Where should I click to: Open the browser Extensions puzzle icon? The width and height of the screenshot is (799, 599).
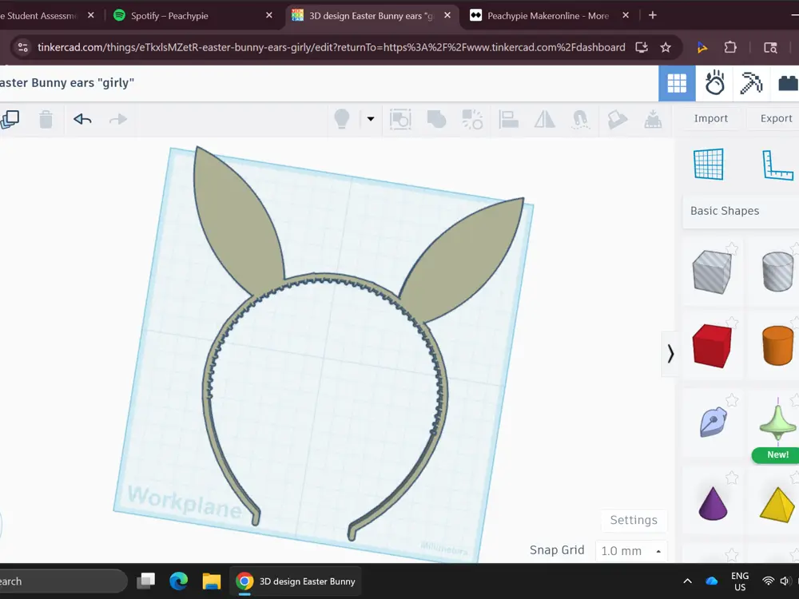730,47
